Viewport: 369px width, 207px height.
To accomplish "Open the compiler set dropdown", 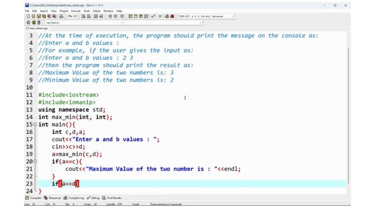I will 232,16.
